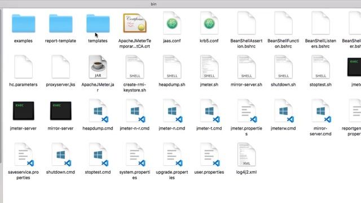
Task: Select the hc.parameters file
Action: 24,67
